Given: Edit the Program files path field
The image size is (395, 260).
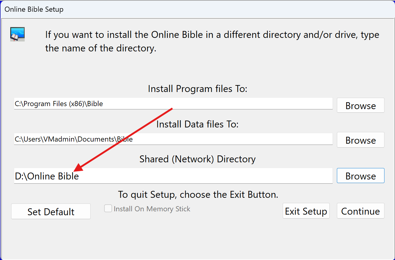Looking at the screenshot, I should click(x=173, y=104).
